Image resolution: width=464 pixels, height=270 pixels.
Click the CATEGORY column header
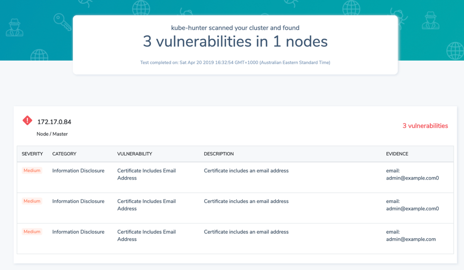tap(64, 154)
